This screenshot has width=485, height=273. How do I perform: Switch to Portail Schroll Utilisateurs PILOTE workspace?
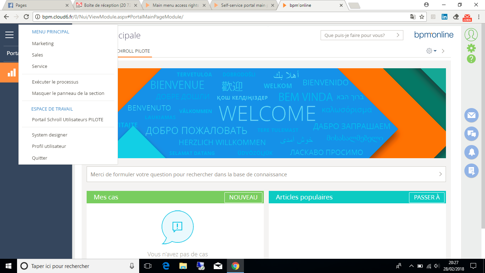coord(68,119)
